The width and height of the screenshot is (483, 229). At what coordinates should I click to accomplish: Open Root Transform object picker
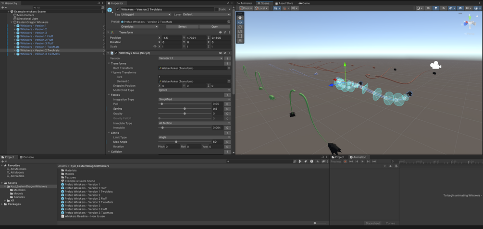coord(229,68)
